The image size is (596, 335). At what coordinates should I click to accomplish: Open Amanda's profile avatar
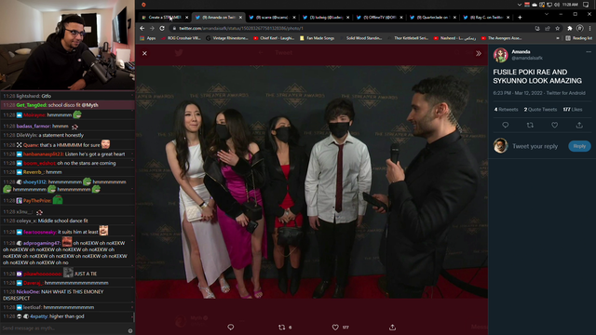[501, 55]
